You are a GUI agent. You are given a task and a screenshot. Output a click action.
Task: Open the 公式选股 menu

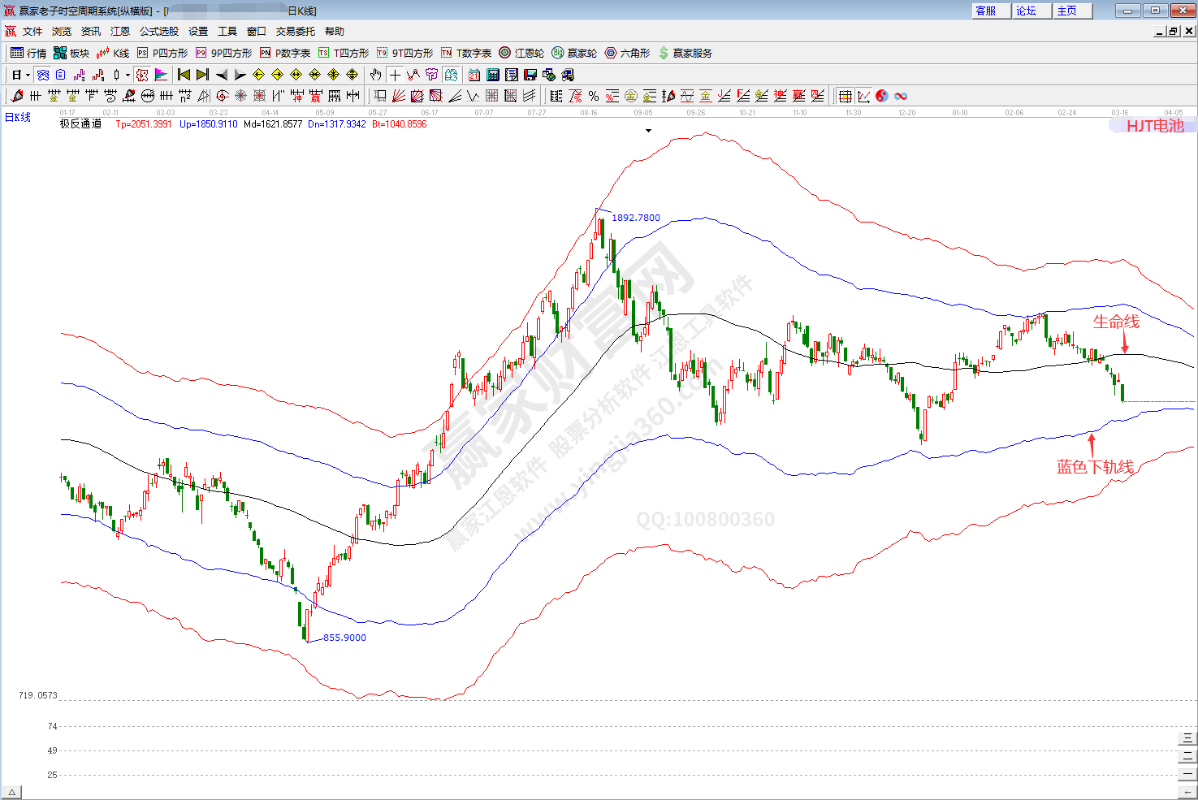pos(159,32)
